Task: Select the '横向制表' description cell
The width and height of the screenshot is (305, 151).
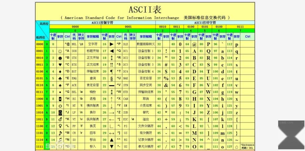Action: click(93, 106)
